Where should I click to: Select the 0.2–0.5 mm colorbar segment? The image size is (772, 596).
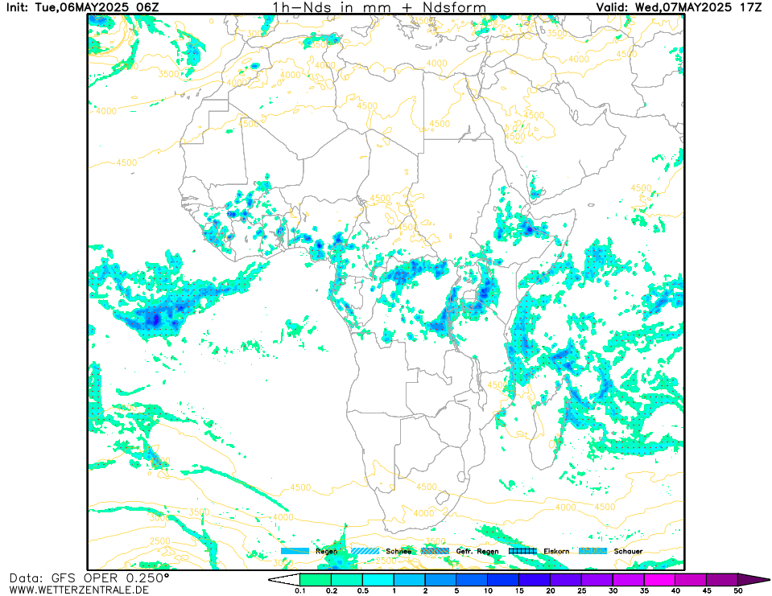(347, 579)
